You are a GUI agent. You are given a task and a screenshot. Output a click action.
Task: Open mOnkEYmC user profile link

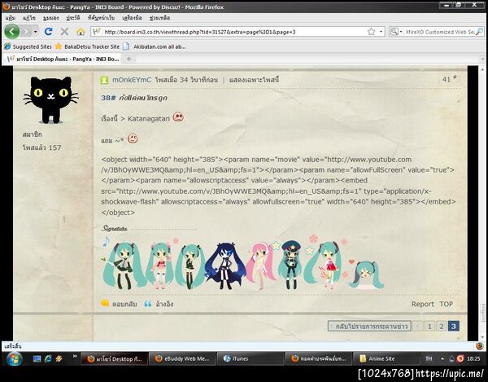point(132,80)
